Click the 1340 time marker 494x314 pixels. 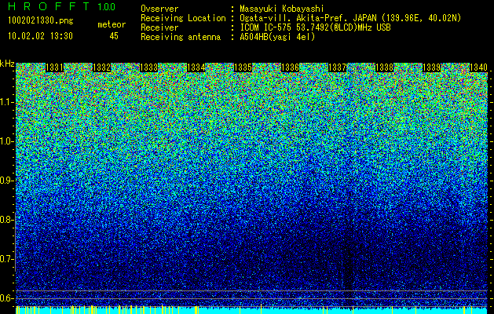click(x=479, y=68)
